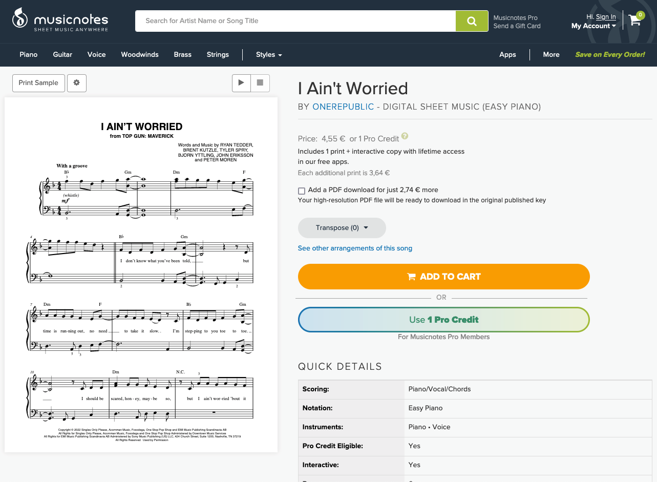Click the I Ain't Worried page heading
The height and width of the screenshot is (482, 657).
click(x=353, y=89)
